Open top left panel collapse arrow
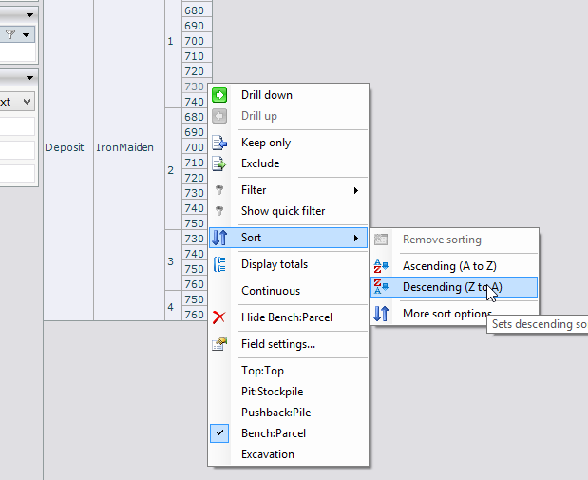Image resolution: width=588 pixels, height=480 pixels. coord(29,15)
